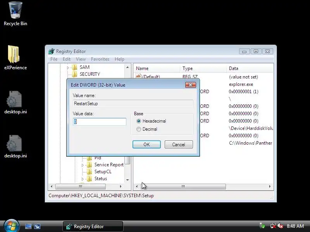The image size is (310, 232).
Task: Expand the Status tree node
Action: click(x=83, y=179)
